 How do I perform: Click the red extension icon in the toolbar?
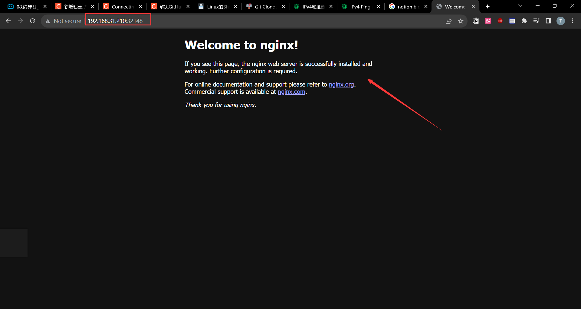(500, 21)
